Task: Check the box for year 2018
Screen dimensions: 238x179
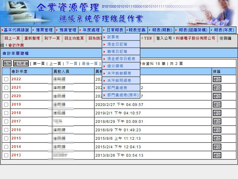Action: tap(6, 113)
